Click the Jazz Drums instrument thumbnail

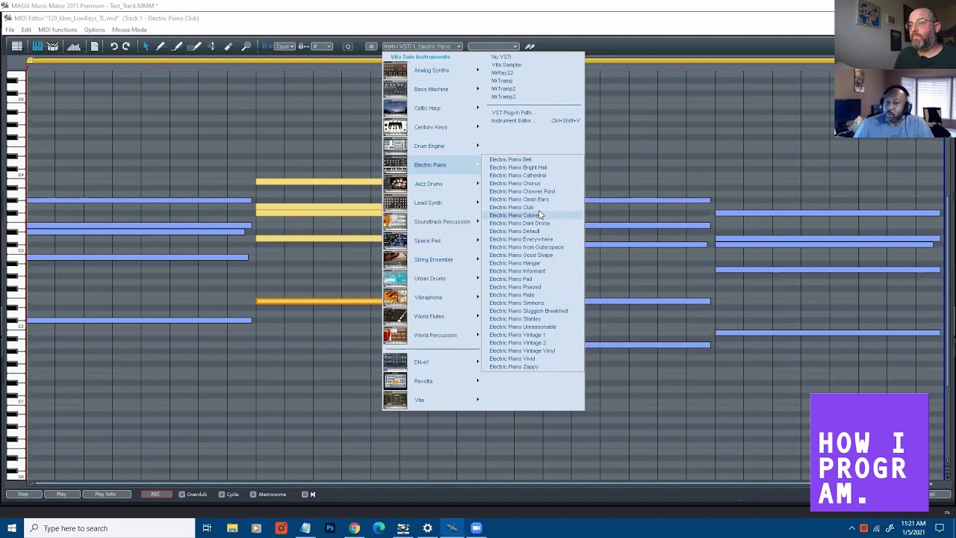pos(395,184)
